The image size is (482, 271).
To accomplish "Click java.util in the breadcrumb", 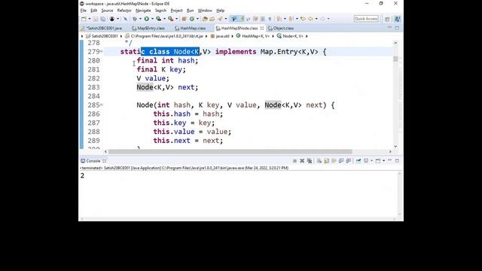I will [x=222, y=36].
